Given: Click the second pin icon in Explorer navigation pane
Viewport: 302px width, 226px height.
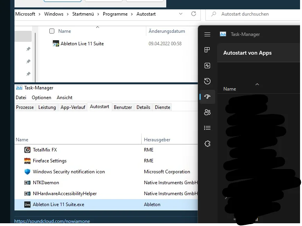Looking at the screenshot, I should 28,62.
